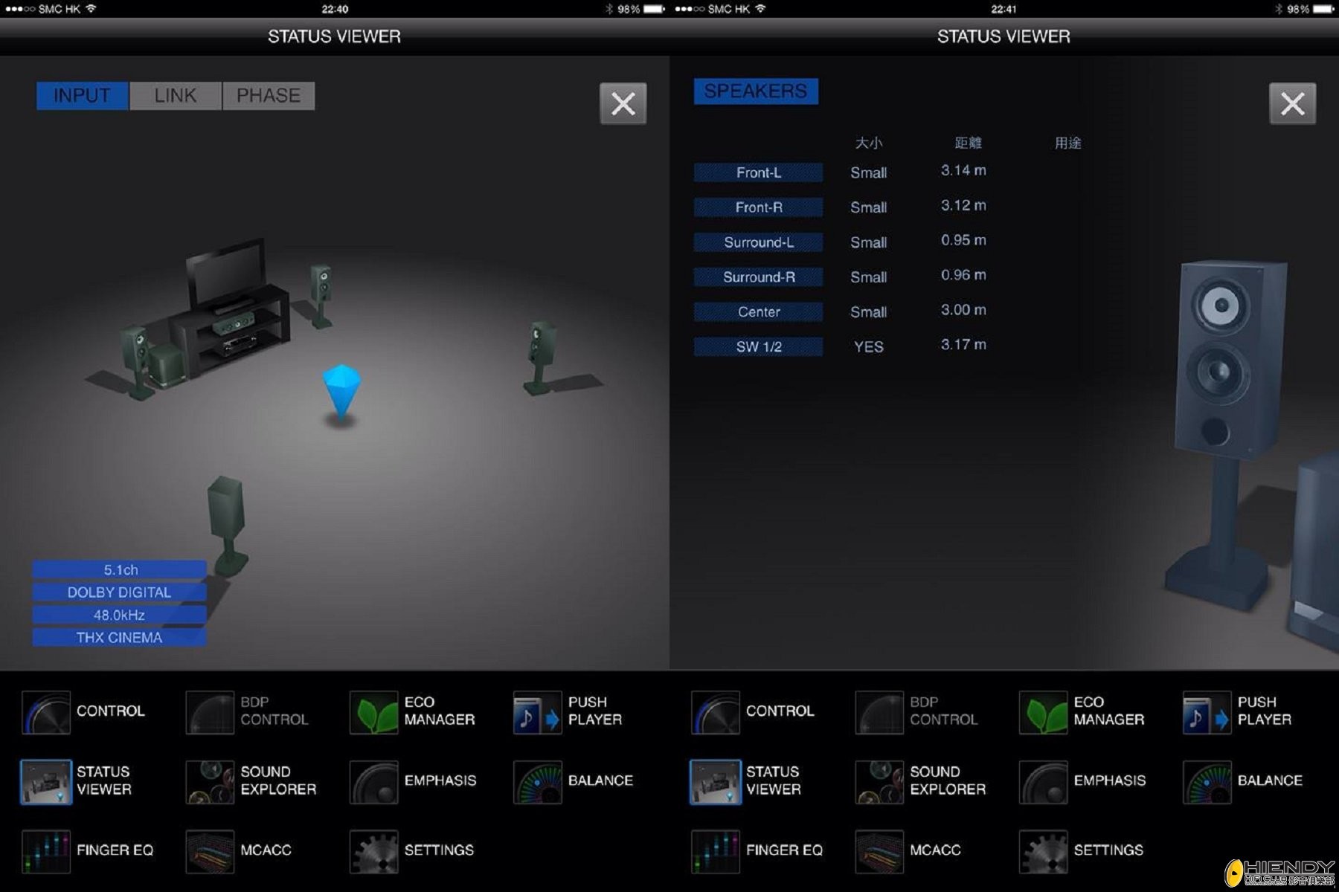Click the 0.95 m distance value

[x=963, y=240]
